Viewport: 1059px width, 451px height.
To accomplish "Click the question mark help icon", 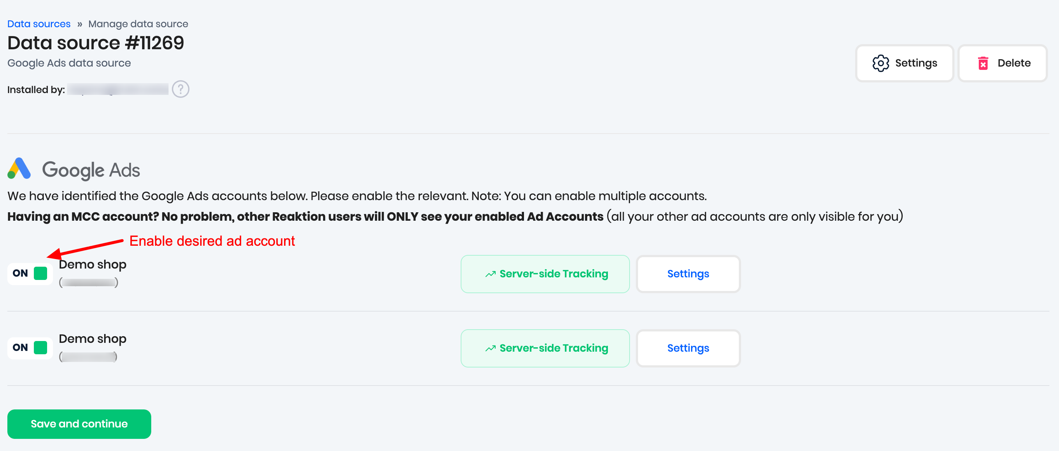I will tap(180, 89).
